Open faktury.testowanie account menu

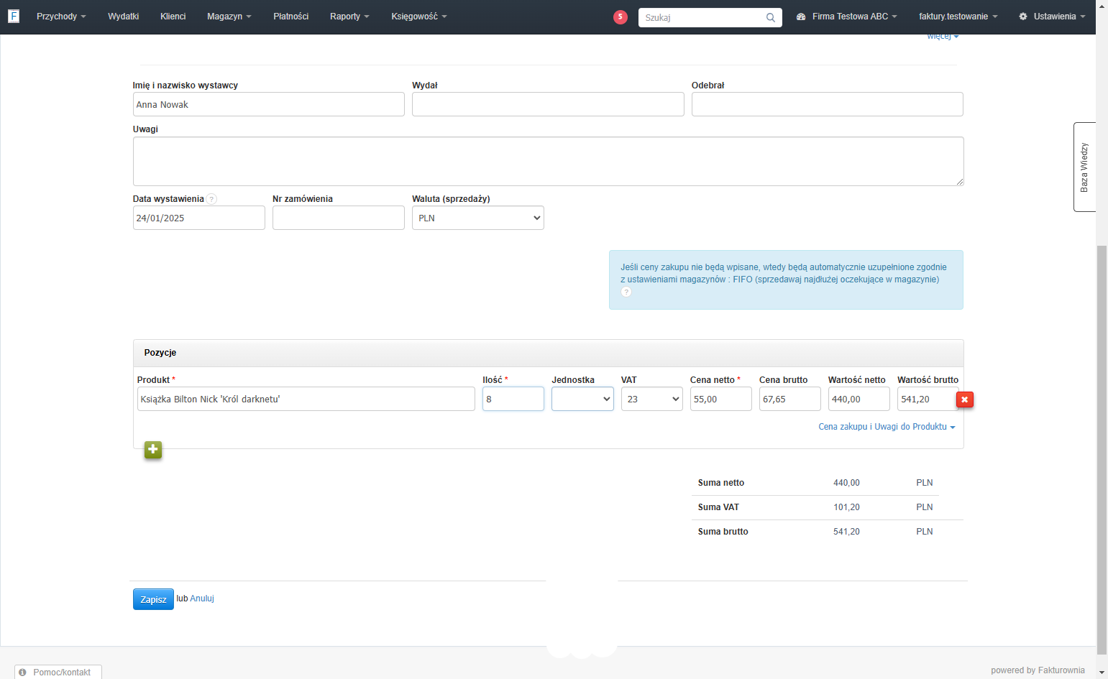point(958,17)
